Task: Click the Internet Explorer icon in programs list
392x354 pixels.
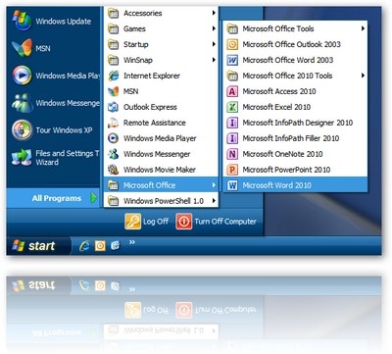Action: (114, 76)
